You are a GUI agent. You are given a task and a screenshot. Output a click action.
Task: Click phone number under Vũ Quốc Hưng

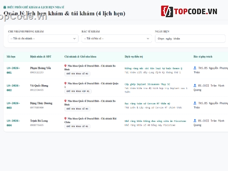37,90
